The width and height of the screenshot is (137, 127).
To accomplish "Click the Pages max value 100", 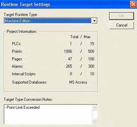I will 91,59.
